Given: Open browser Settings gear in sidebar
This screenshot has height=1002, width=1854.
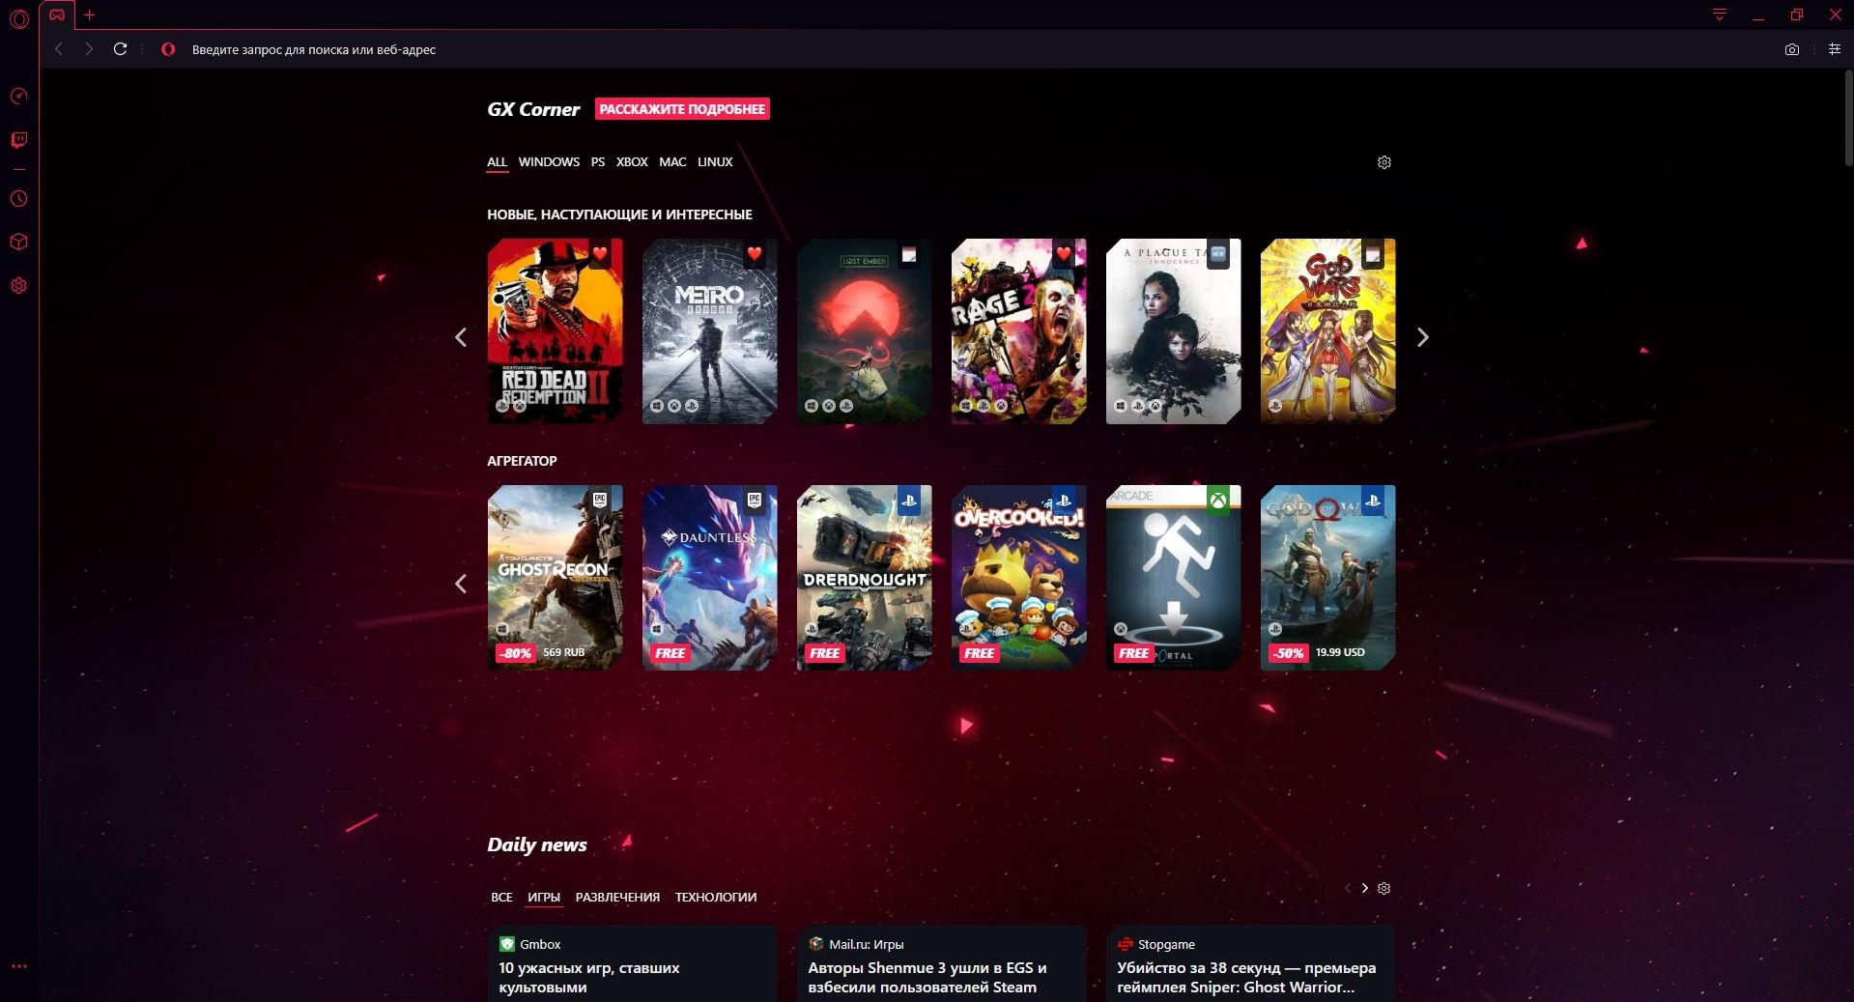Looking at the screenshot, I should pyautogui.click(x=18, y=286).
